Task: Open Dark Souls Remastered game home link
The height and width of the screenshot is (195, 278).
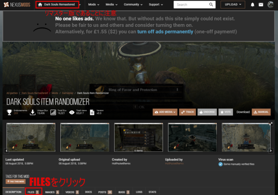Action: [x=57, y=5]
